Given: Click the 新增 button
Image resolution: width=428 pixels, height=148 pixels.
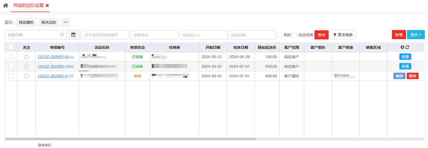Looking at the screenshot, I should 399,35.
